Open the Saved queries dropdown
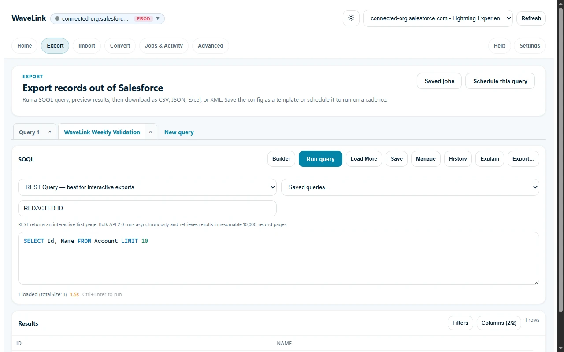564x352 pixels. (410, 187)
